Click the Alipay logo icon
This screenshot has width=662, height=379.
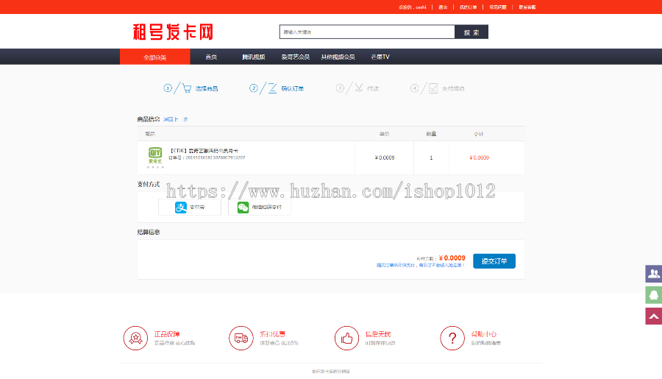click(181, 207)
